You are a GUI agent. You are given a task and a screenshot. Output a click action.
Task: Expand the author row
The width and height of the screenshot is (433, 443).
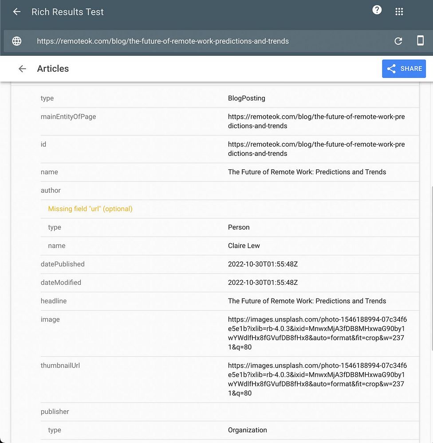[229, 190]
